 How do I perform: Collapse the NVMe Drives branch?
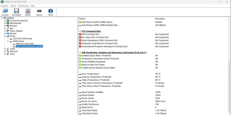pyautogui.click(x=8, y=41)
